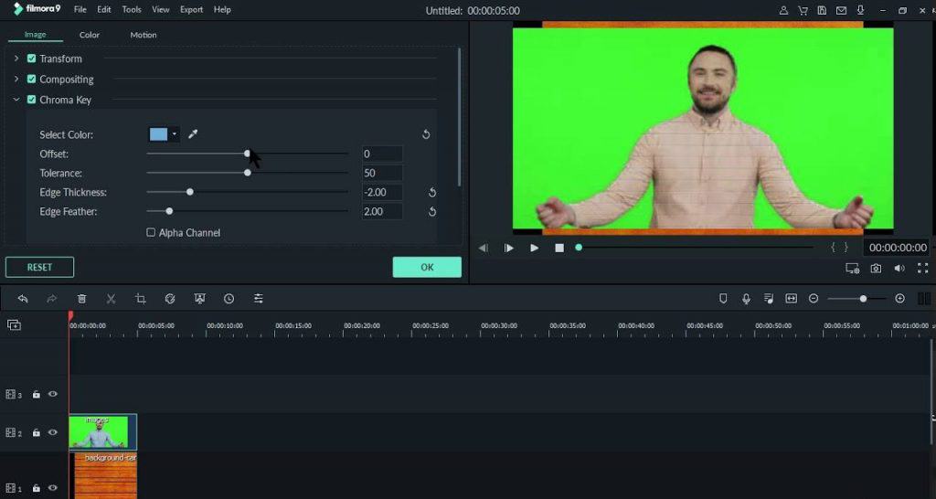The height and width of the screenshot is (499, 936).
Task: Expand the Transform section
Action: pyautogui.click(x=16, y=58)
